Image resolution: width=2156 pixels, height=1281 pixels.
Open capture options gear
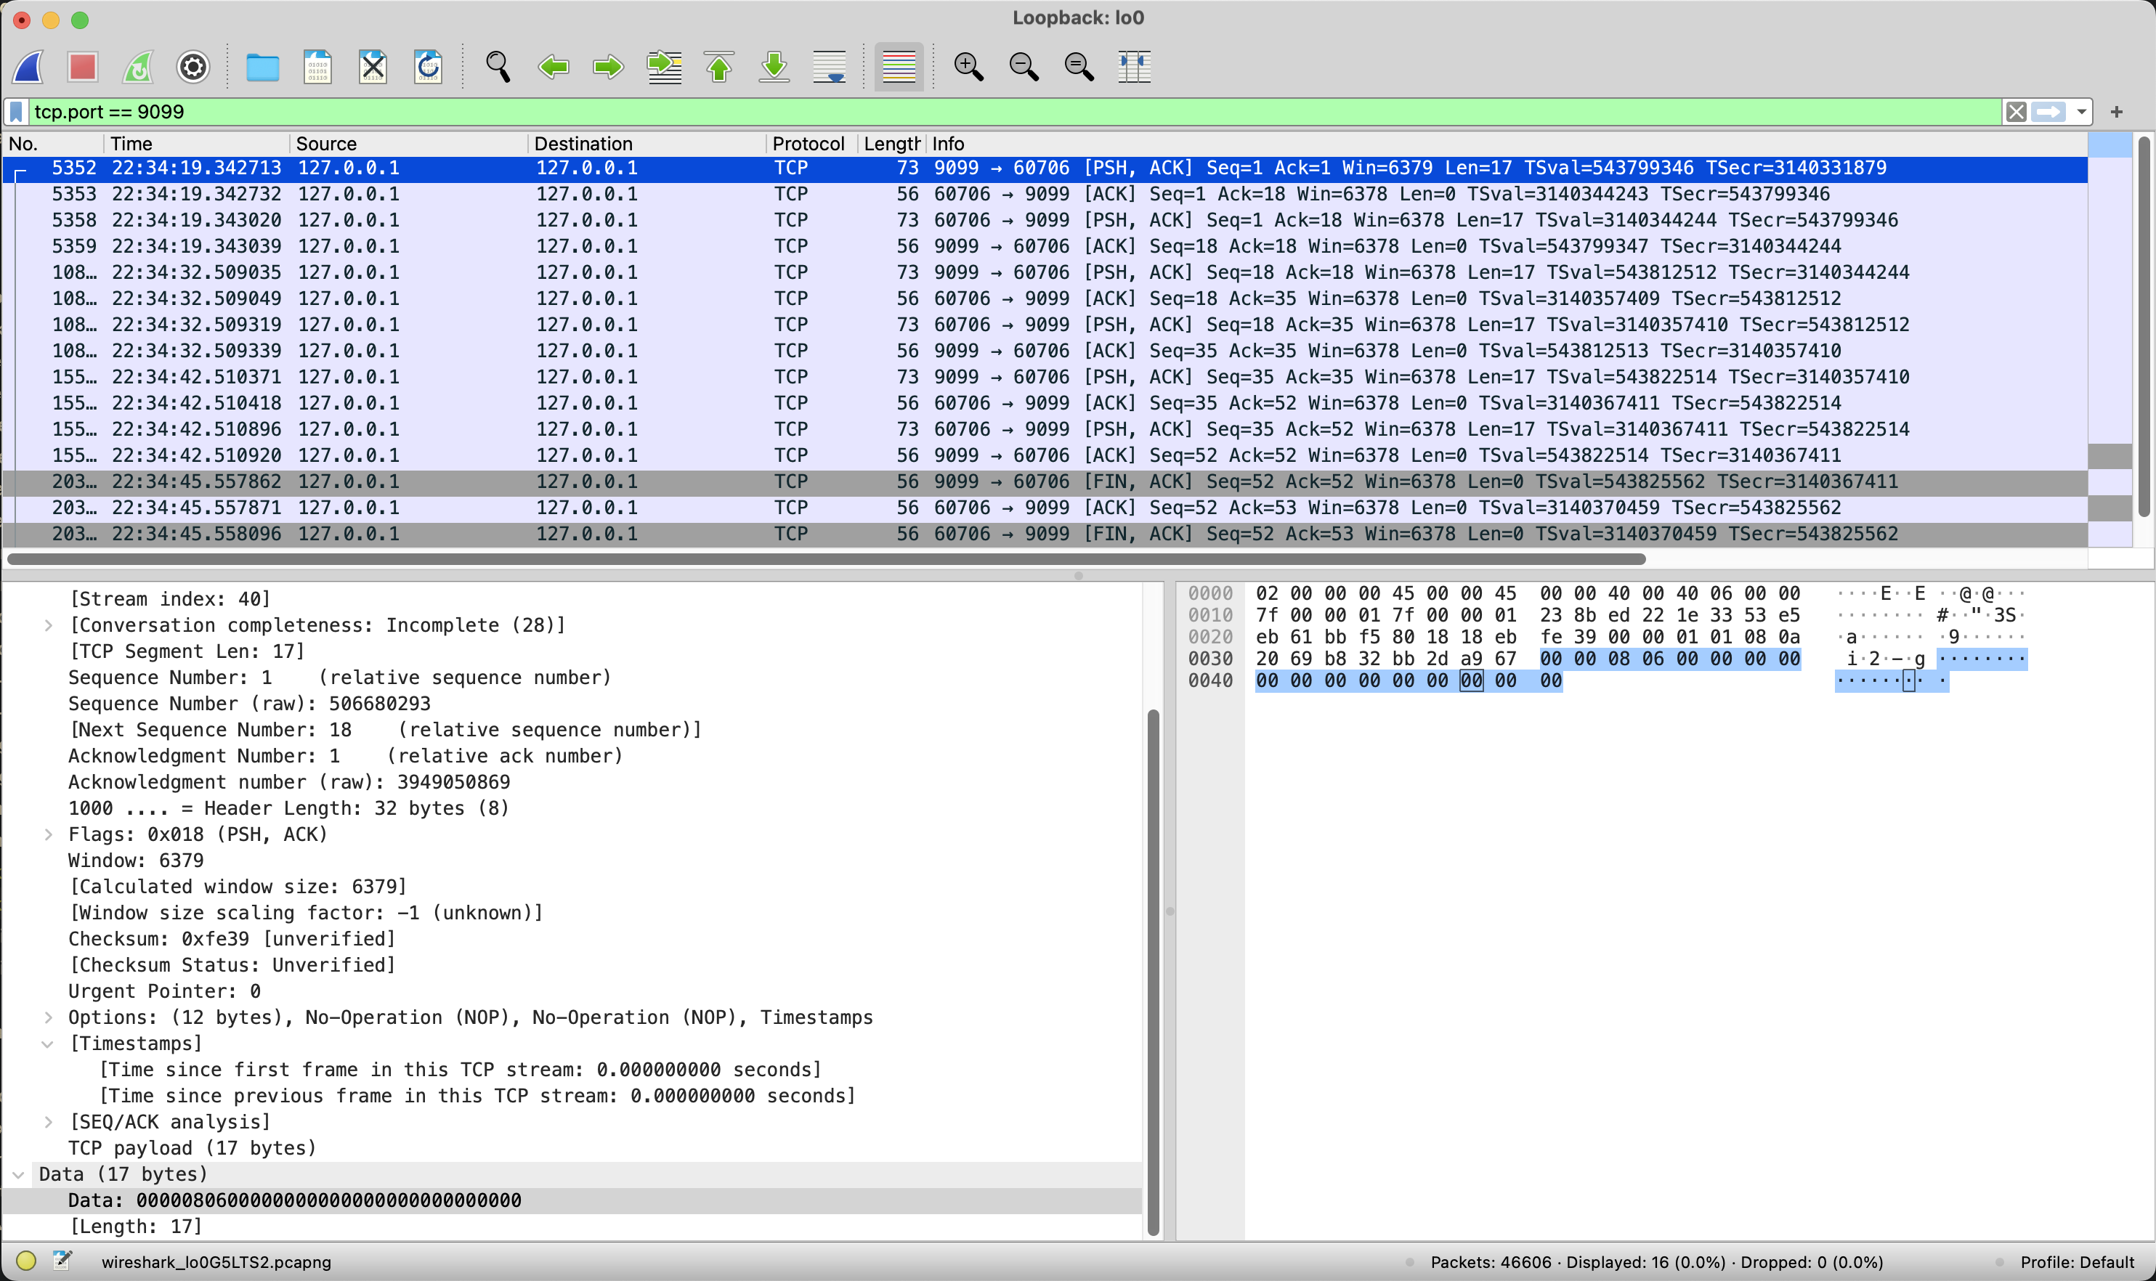click(193, 67)
